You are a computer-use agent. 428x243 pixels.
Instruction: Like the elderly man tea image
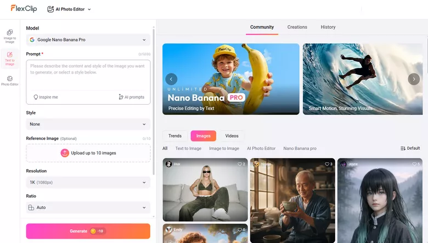[328, 164]
